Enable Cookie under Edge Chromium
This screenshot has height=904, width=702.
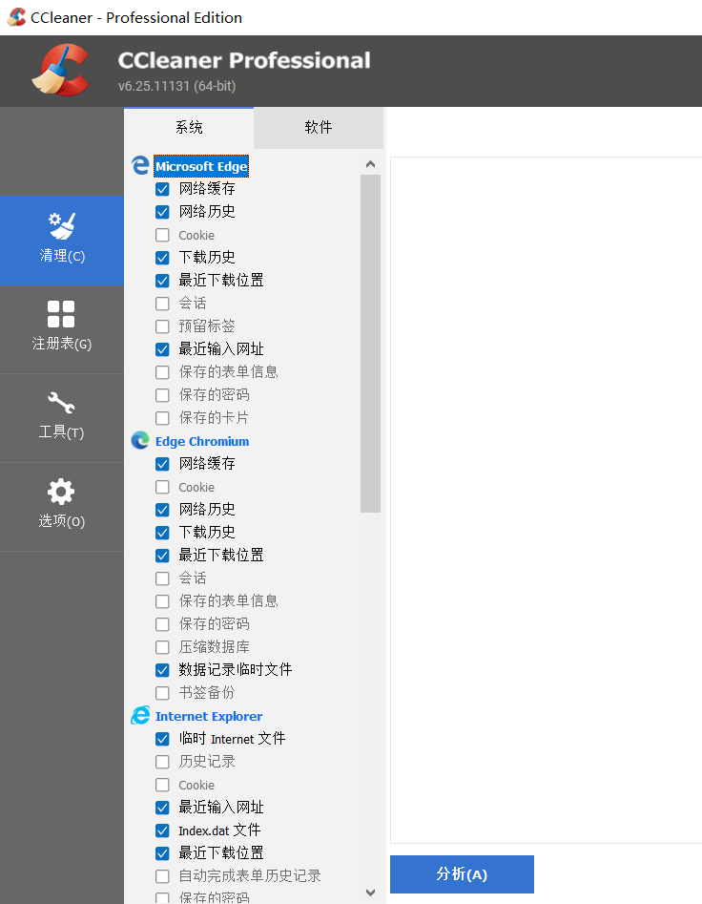point(162,487)
